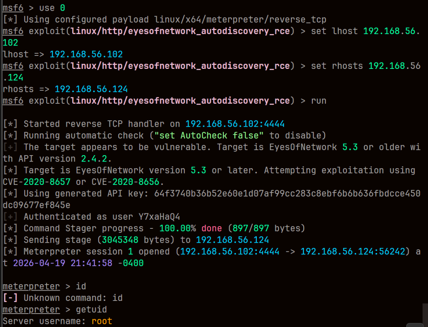Image resolution: width=428 pixels, height=327 pixels.
Task: Click 'root' in Server username line
Action: point(102,321)
